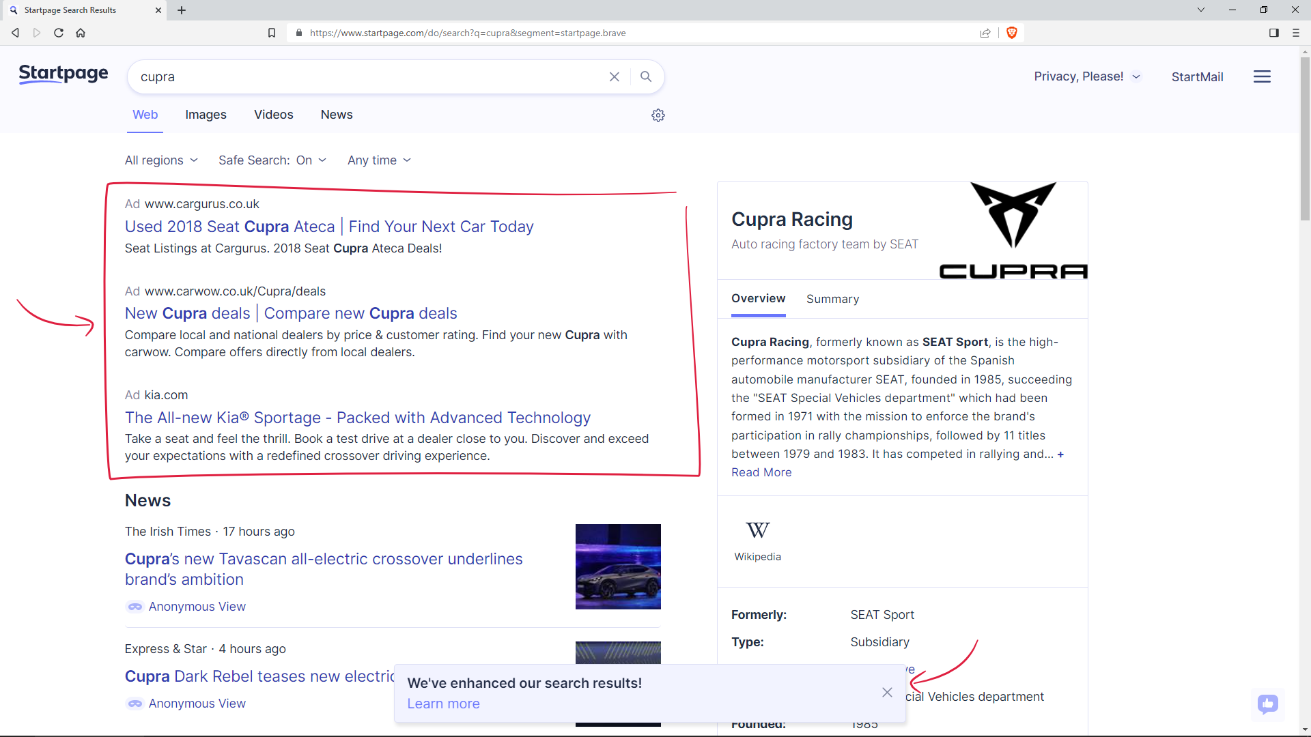Open the Startpage hamburger menu
This screenshot has height=737, width=1311.
coord(1261,76)
